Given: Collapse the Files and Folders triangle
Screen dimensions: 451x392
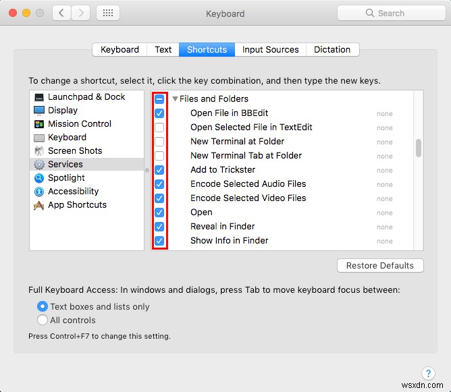Looking at the screenshot, I should click(x=175, y=99).
